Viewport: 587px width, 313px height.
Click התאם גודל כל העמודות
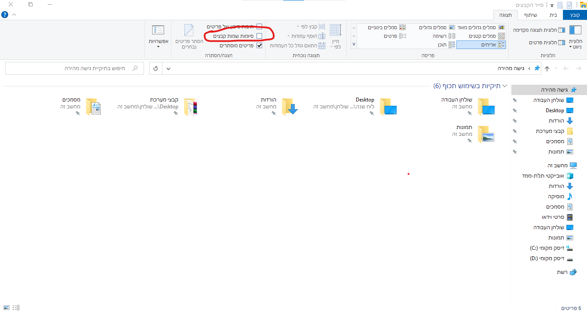298,45
